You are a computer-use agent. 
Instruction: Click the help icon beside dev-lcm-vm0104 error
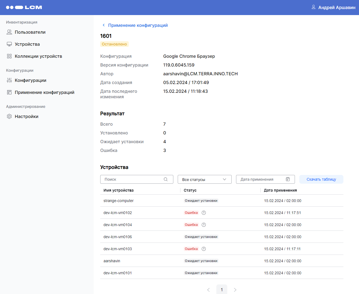click(x=204, y=225)
